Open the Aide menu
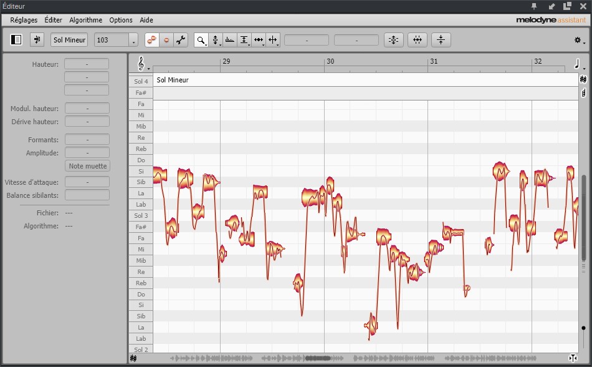592x367 pixels. coord(146,20)
